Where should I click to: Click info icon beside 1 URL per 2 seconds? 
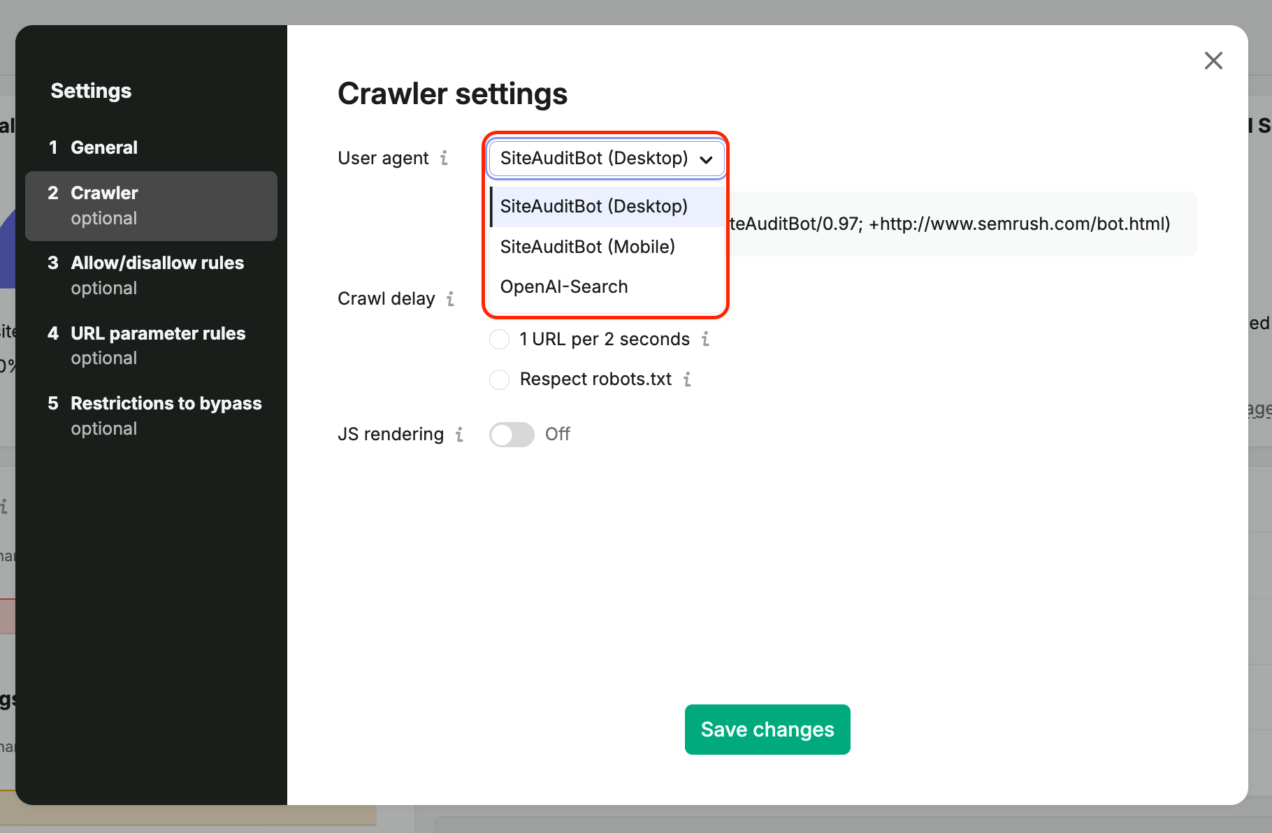click(x=705, y=339)
